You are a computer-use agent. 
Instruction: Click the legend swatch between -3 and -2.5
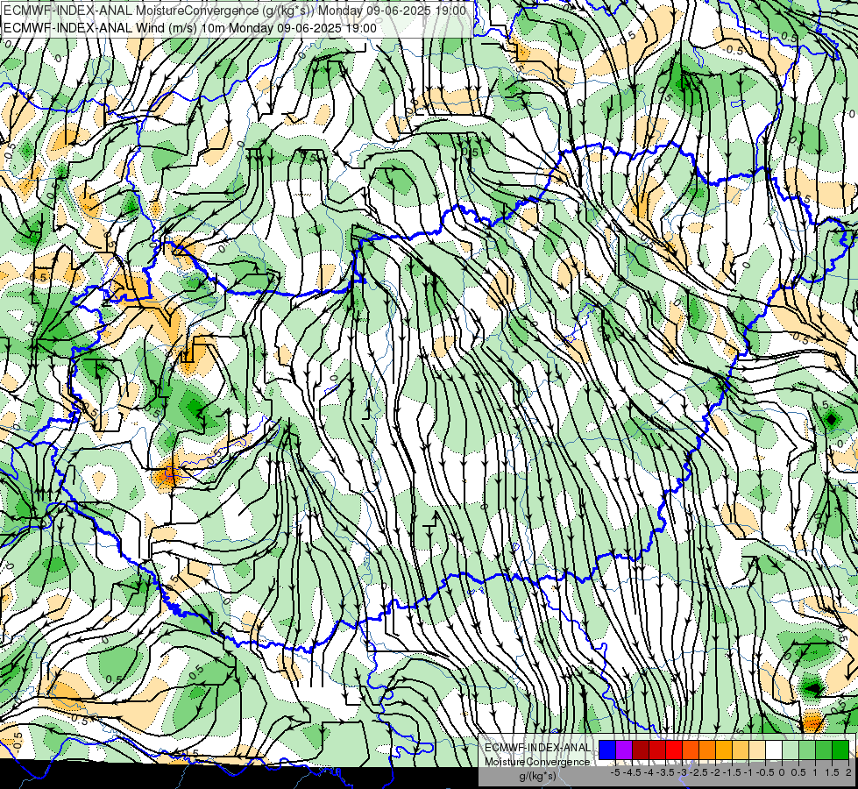[x=691, y=750]
